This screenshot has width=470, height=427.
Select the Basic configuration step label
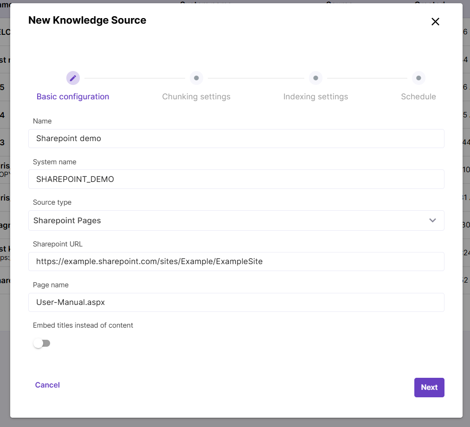pos(73,97)
